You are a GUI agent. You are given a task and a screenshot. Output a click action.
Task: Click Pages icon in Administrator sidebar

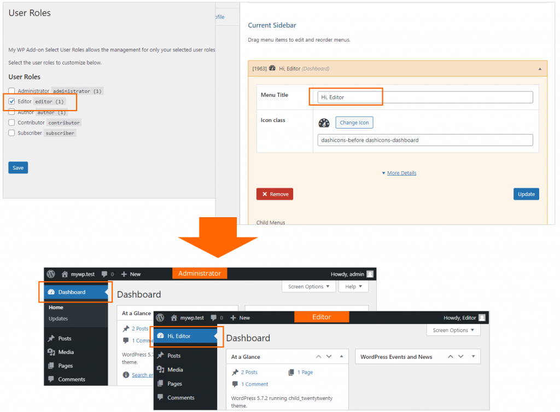[51, 365]
